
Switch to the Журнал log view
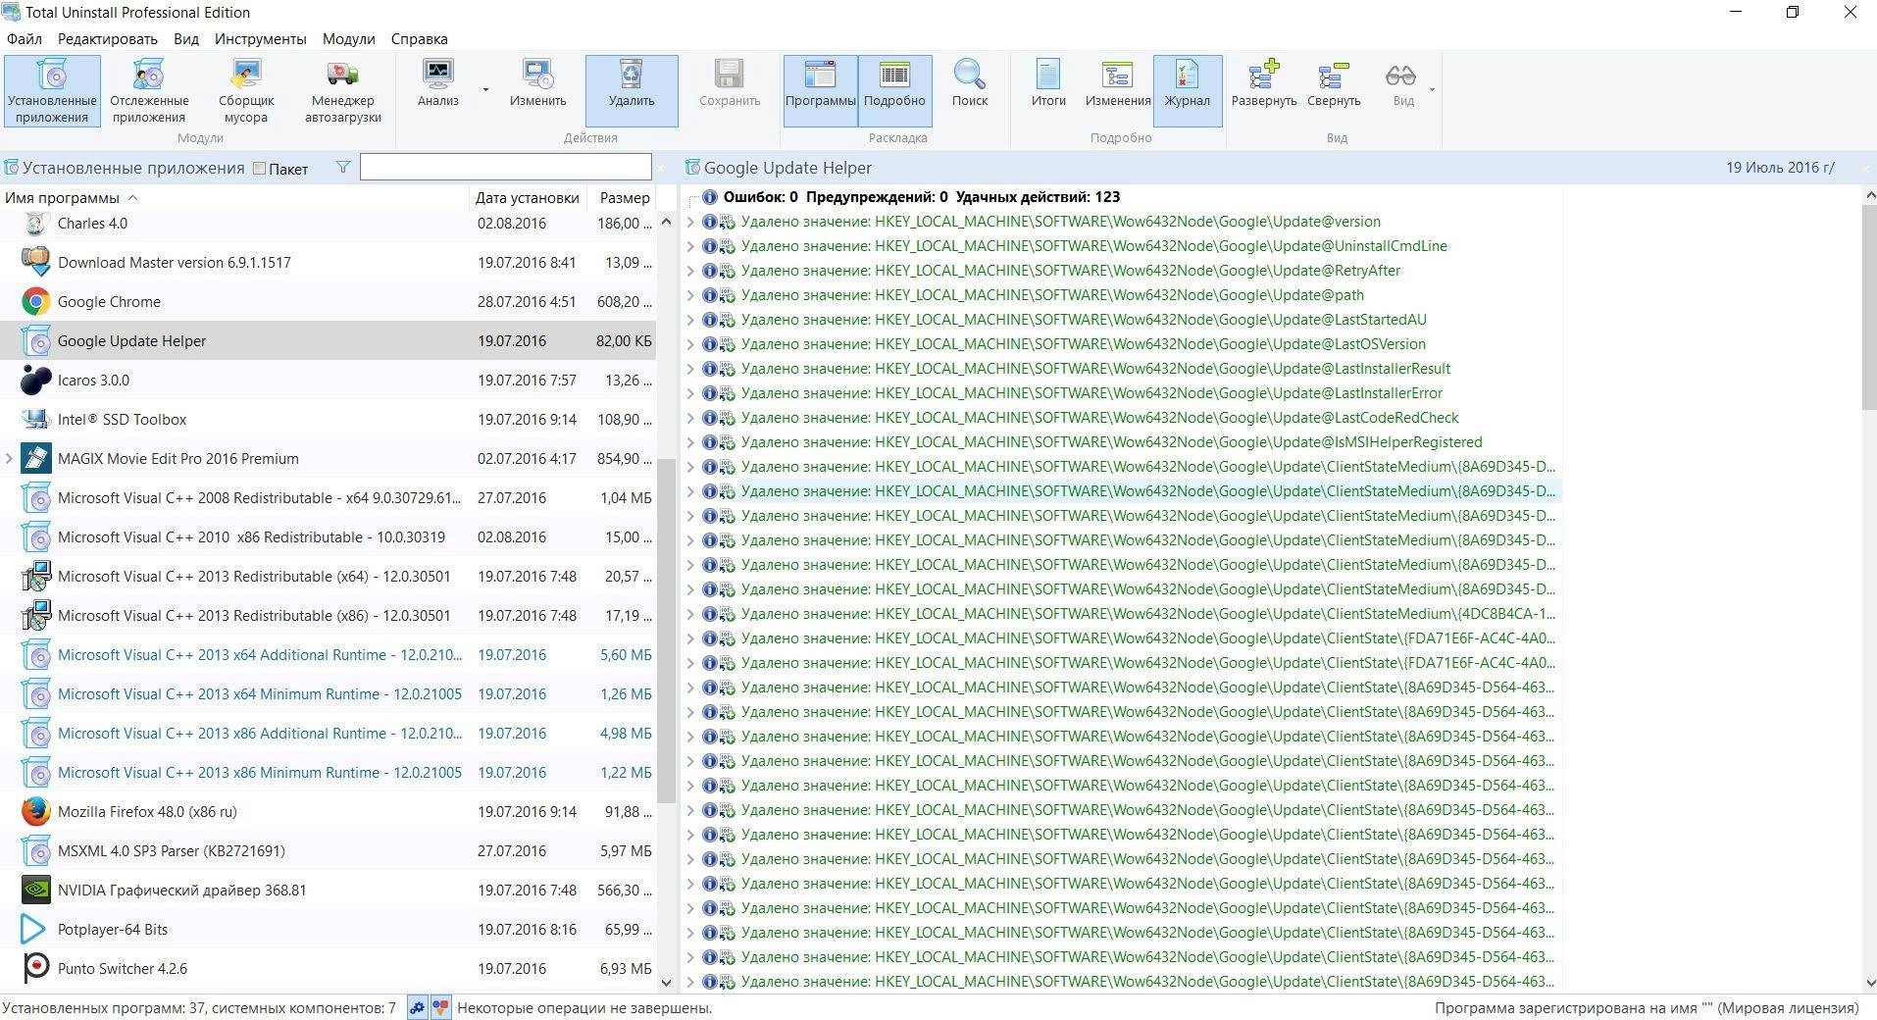pyautogui.click(x=1187, y=90)
